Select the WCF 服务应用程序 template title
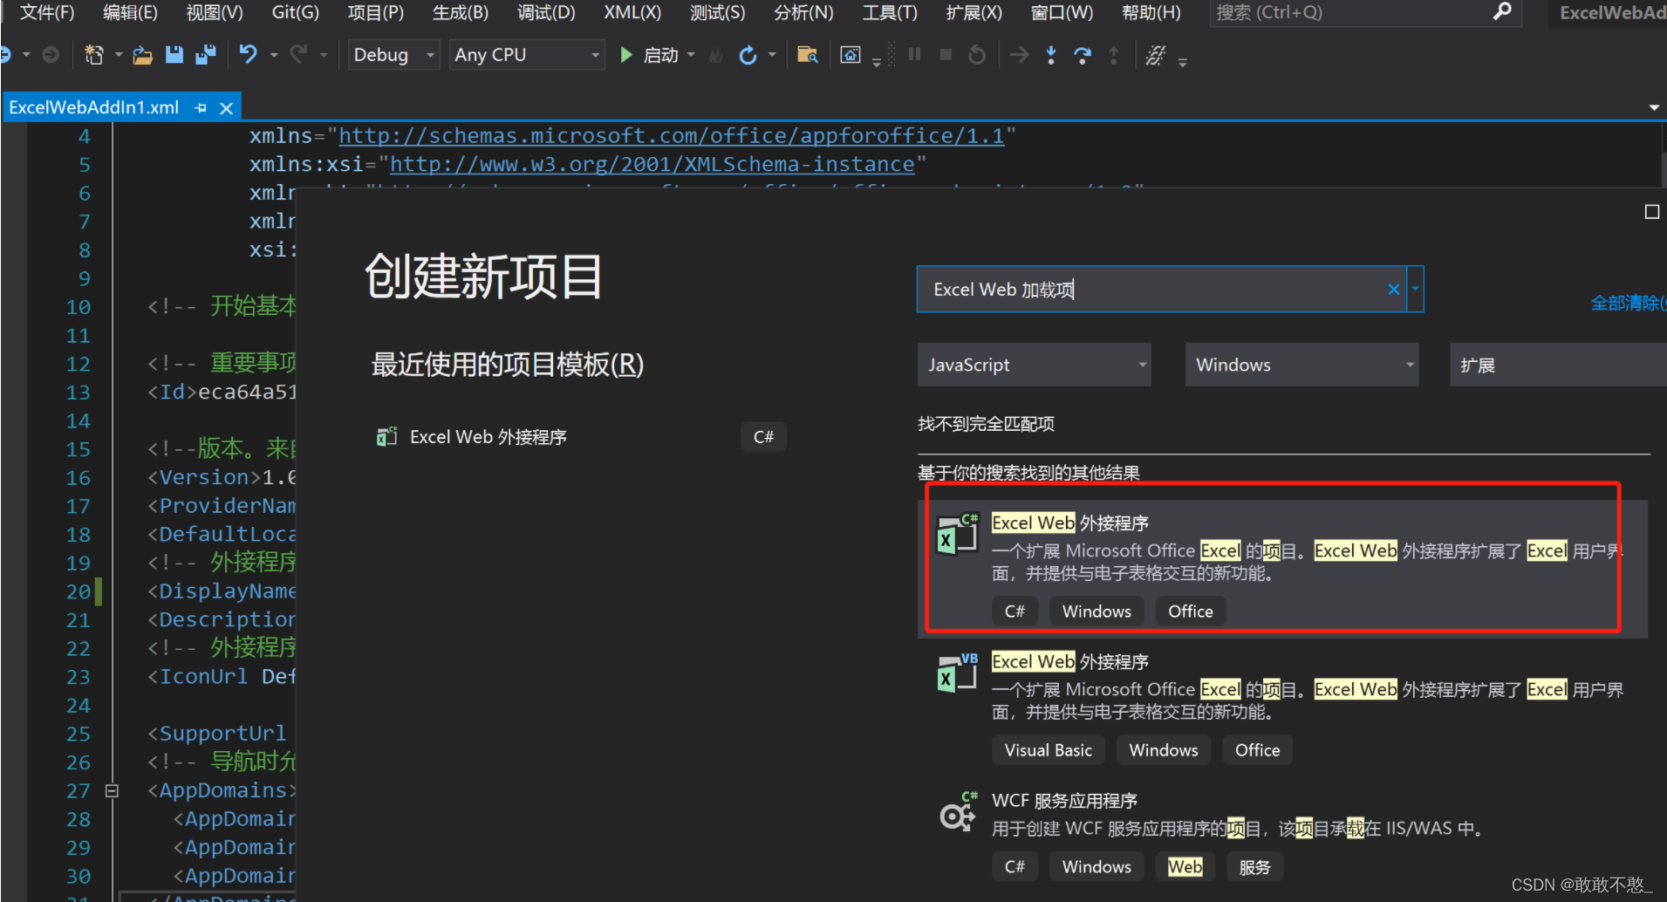1667x902 pixels. pyautogui.click(x=1064, y=801)
